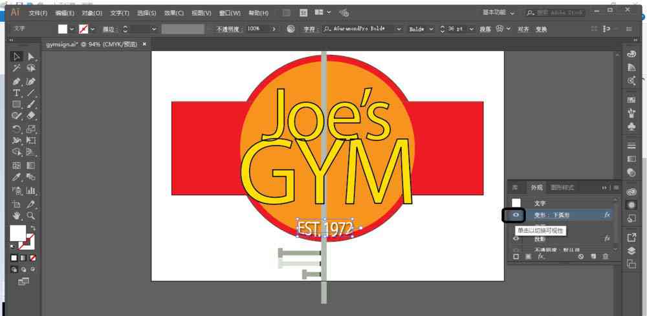Click the fx add effect button in Appearance panel
This screenshot has width=647, height=316.
(x=541, y=257)
